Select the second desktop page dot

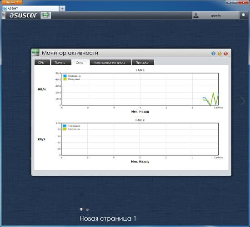coord(87,209)
